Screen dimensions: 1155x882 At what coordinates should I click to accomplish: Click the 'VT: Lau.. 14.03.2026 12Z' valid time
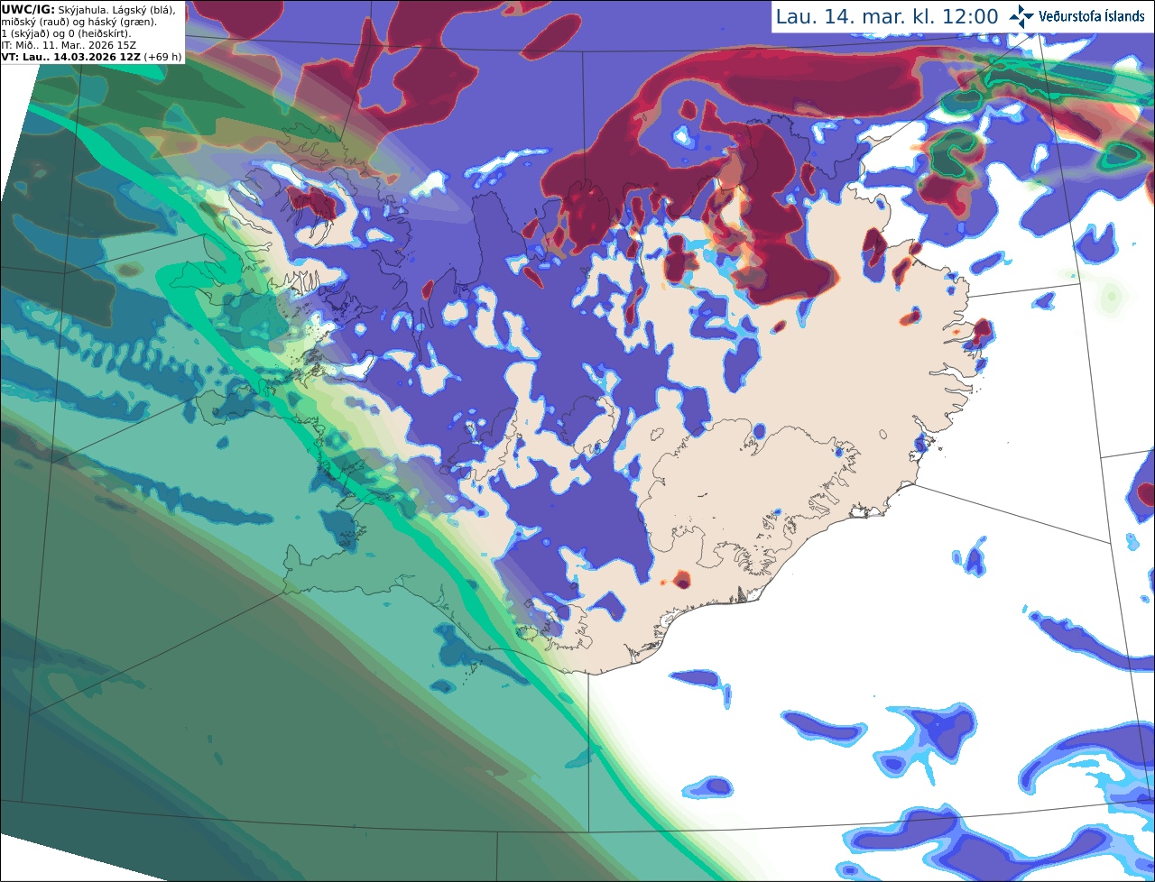[71, 57]
